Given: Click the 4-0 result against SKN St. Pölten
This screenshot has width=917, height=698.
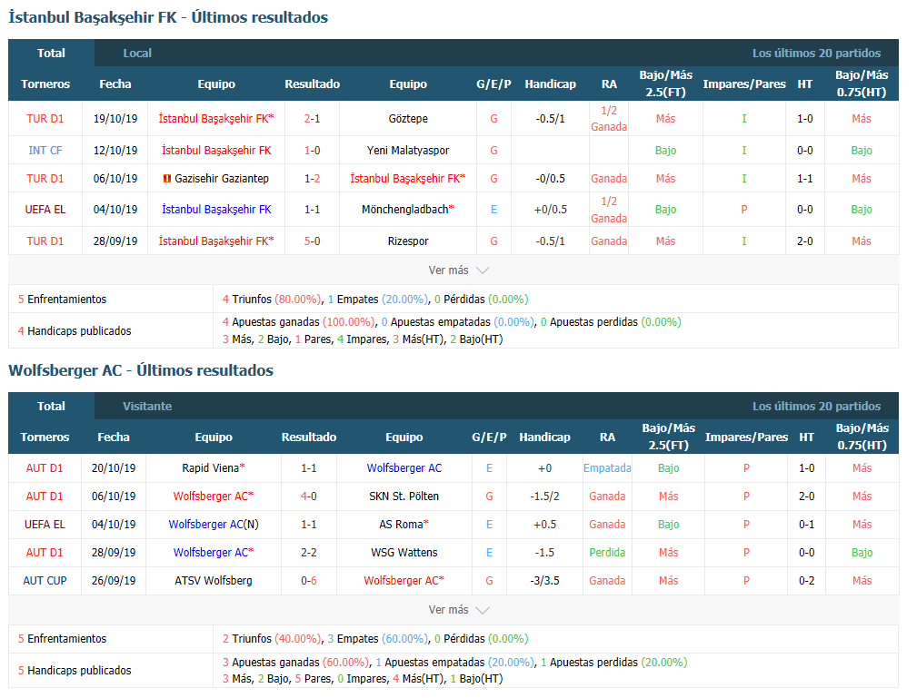Looking at the screenshot, I should [x=309, y=496].
